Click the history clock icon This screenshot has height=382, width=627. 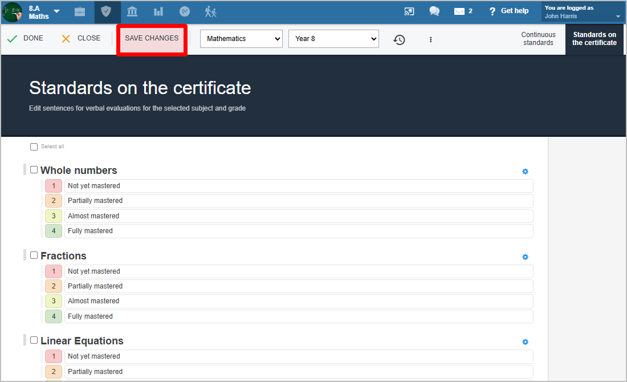pyautogui.click(x=400, y=39)
